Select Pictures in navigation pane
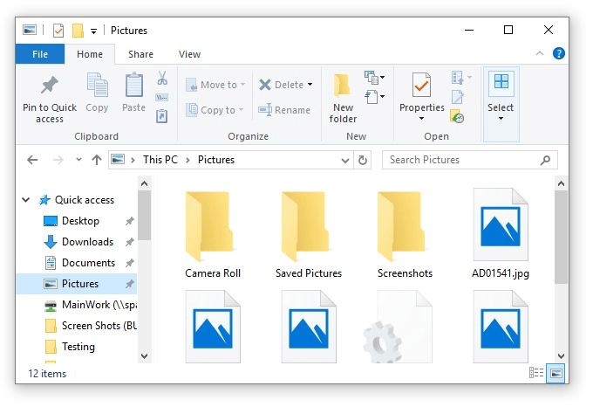The height and width of the screenshot is (407, 593). 77,284
